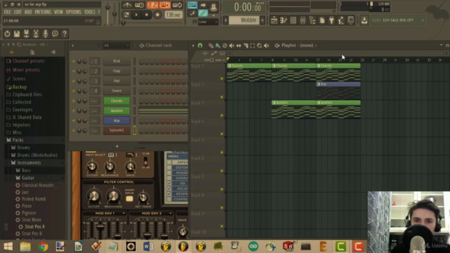
Task: Toggle Snare channel mute LED
Action: (73, 91)
